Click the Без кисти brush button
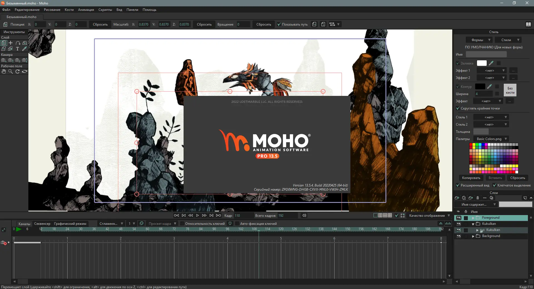Screen dimensions: 534x289 click(510, 90)
